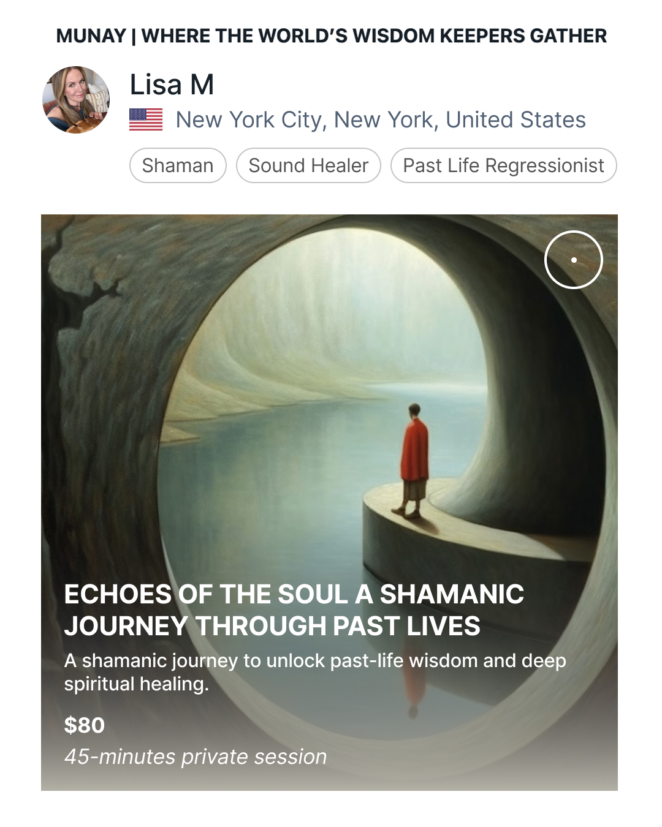This screenshot has height=827, width=662.
Task: Click the word United States in the location
Action: (x=516, y=120)
